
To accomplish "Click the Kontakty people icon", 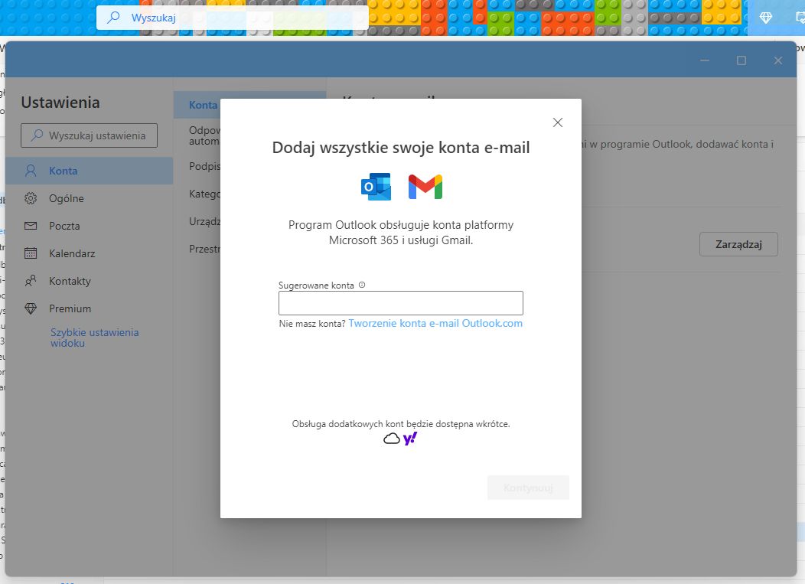I will click(31, 281).
